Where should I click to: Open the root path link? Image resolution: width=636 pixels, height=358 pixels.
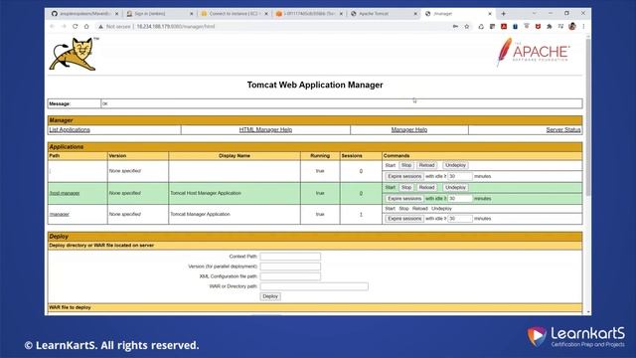pos(51,171)
